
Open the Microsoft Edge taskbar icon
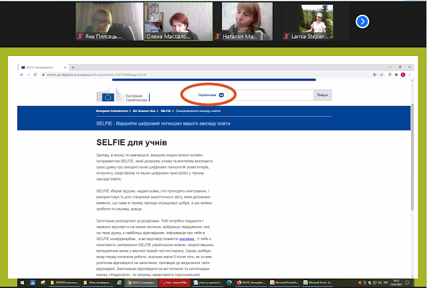[x=229, y=283]
